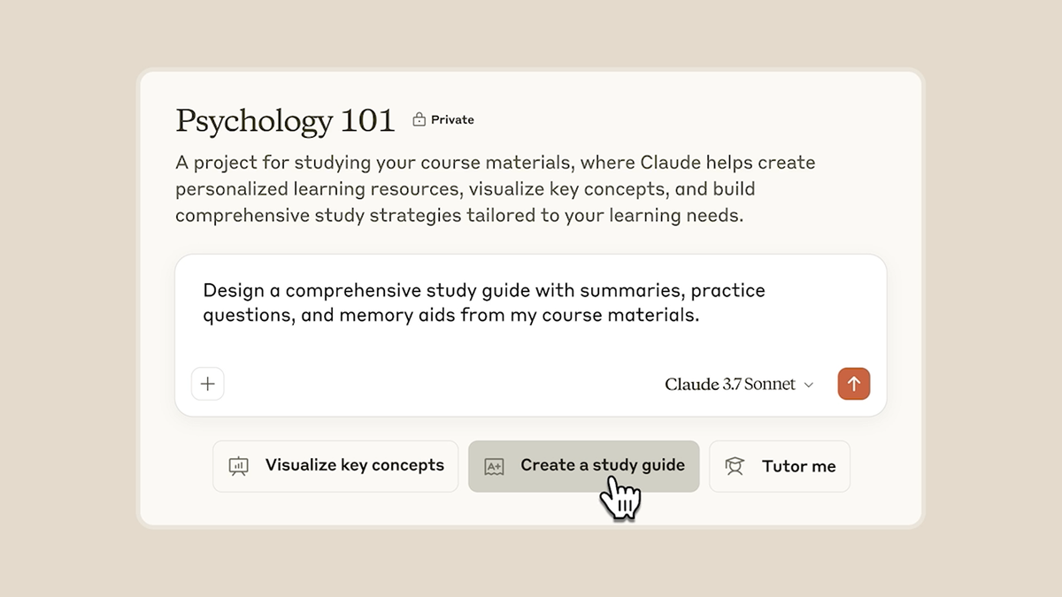Click the lock icon beside Private
Screen dimensions: 1062x597
[x=419, y=119]
